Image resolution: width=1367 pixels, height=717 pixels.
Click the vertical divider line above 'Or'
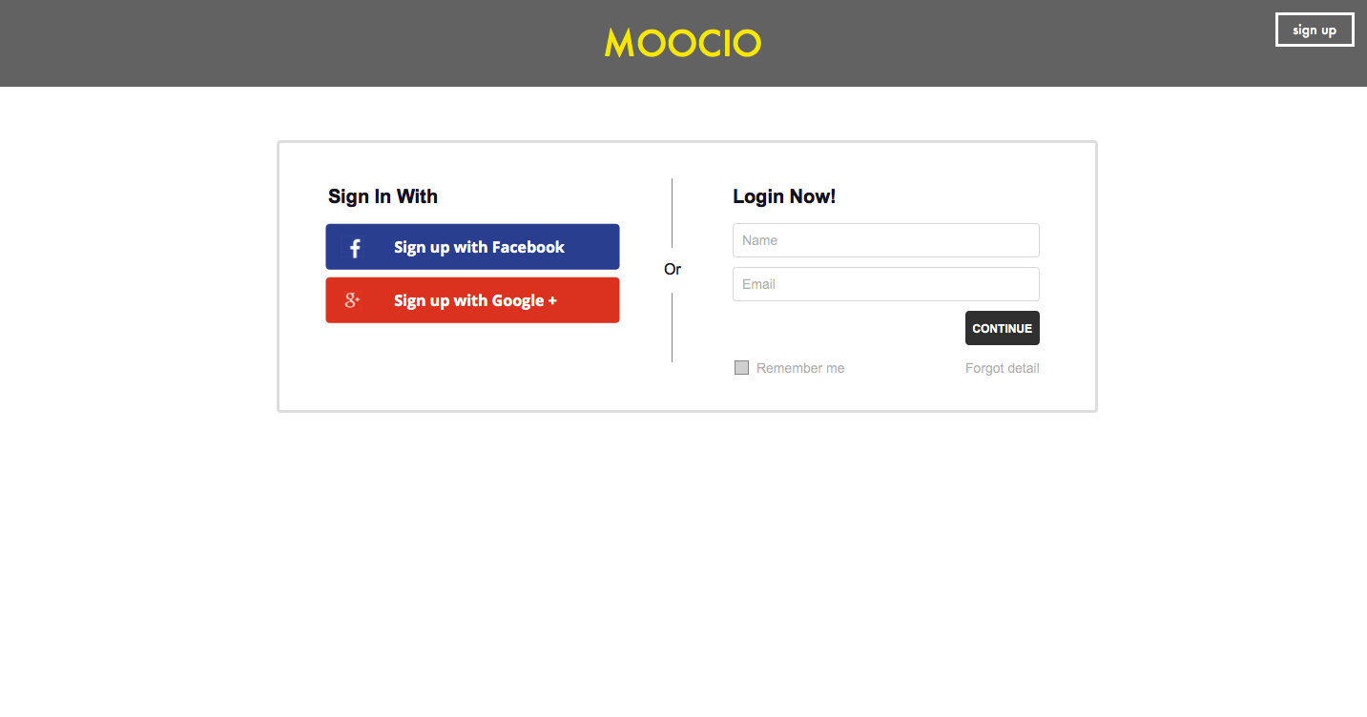coord(673,213)
